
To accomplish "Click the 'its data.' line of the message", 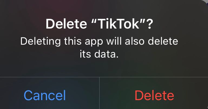I will coord(99,54).
